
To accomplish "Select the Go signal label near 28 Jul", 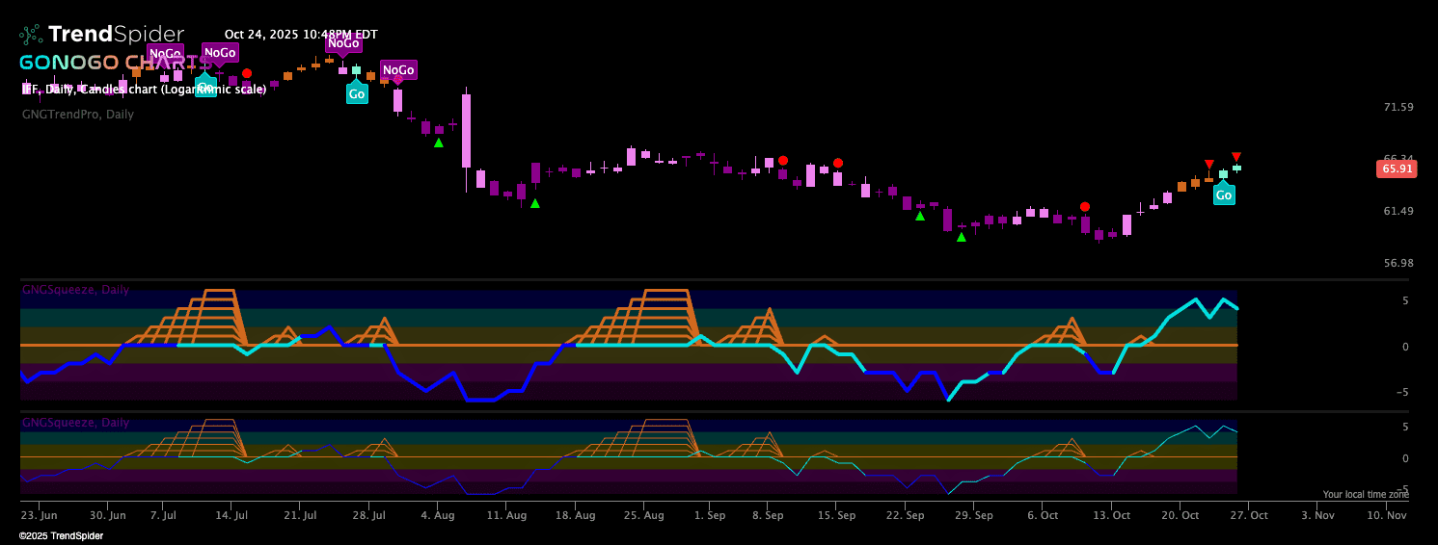I will click(357, 93).
